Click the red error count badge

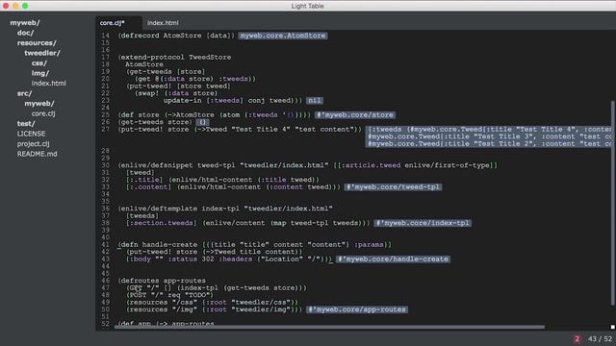tap(577, 339)
